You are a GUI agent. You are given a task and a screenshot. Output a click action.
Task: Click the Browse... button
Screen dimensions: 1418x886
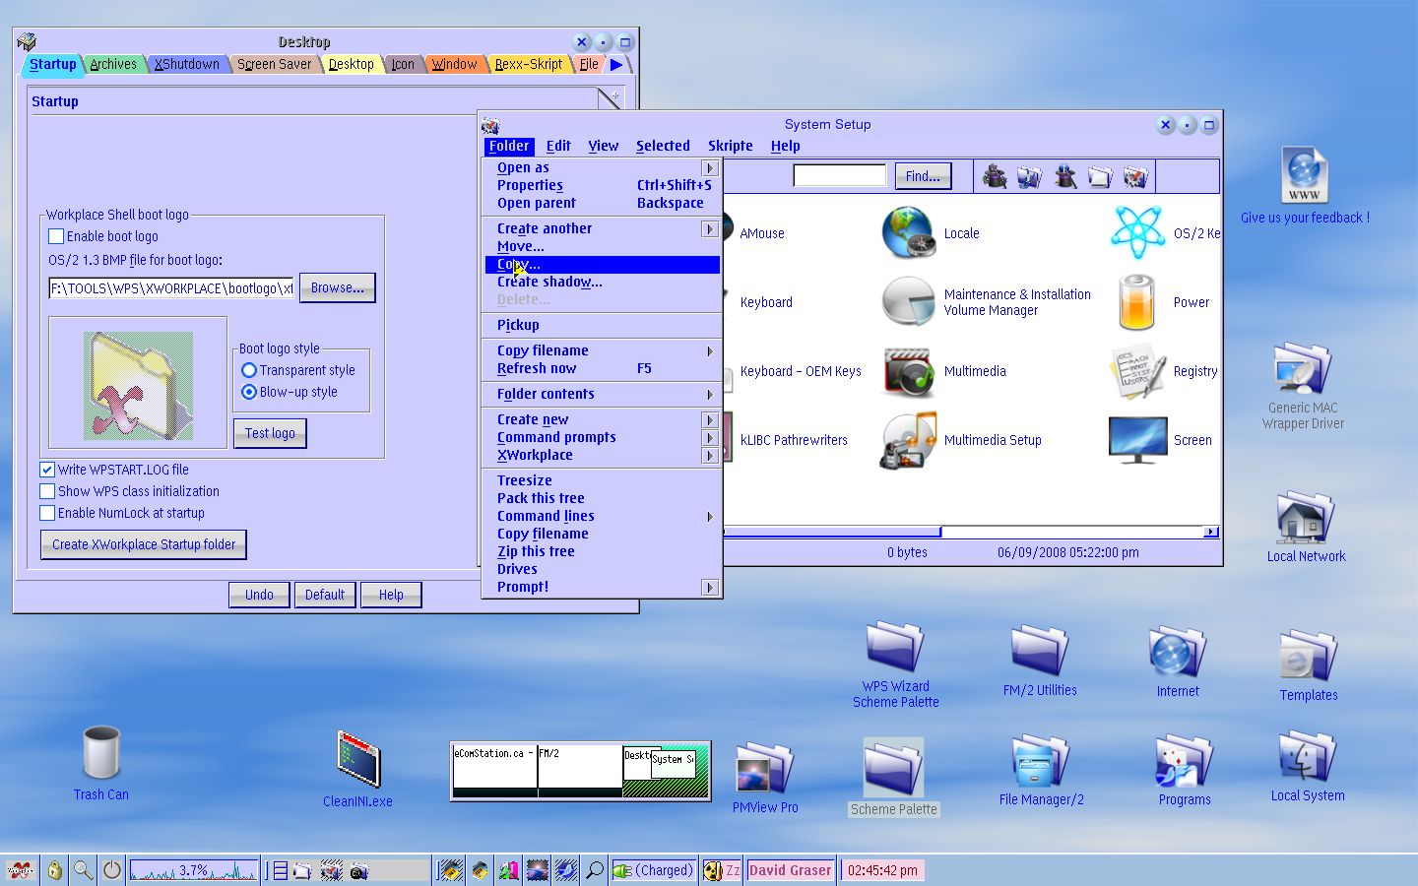(x=337, y=287)
